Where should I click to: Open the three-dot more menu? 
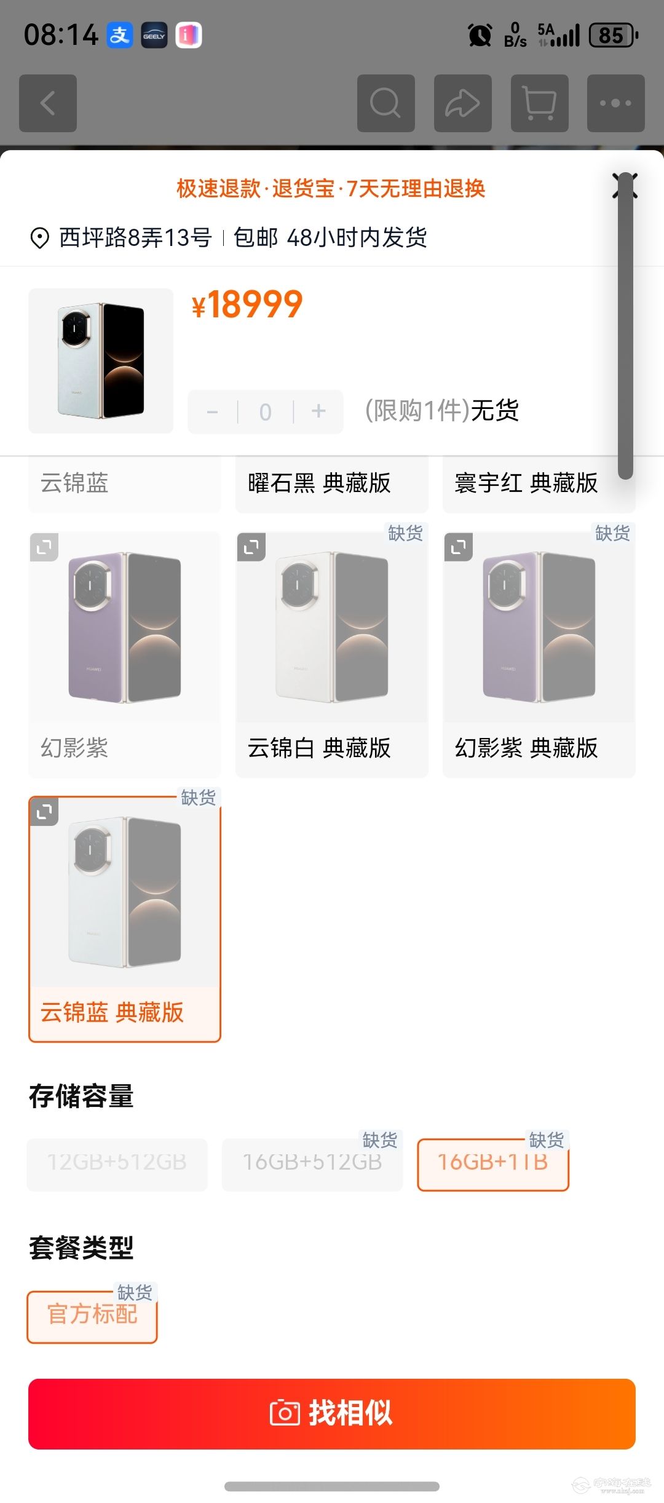(x=616, y=103)
